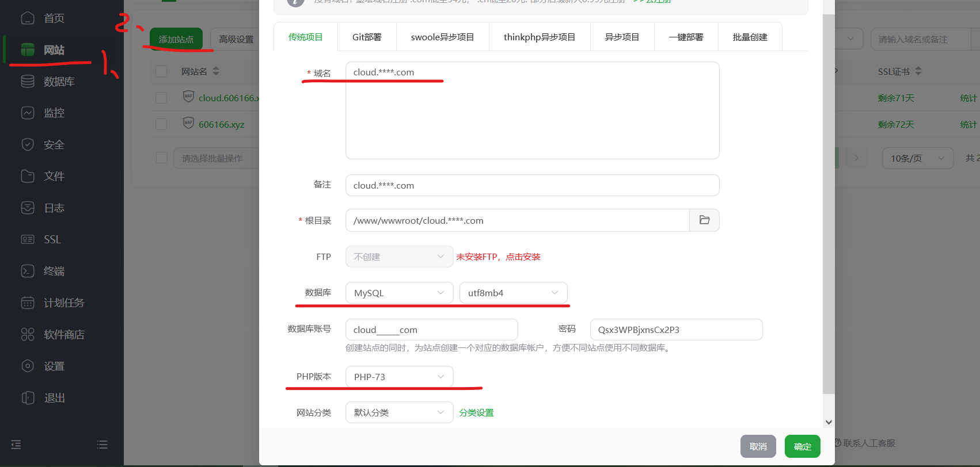Image resolution: width=980 pixels, height=467 pixels.
Task: Tick the checkbox for 606166.xyz site row
Action: 161,124
